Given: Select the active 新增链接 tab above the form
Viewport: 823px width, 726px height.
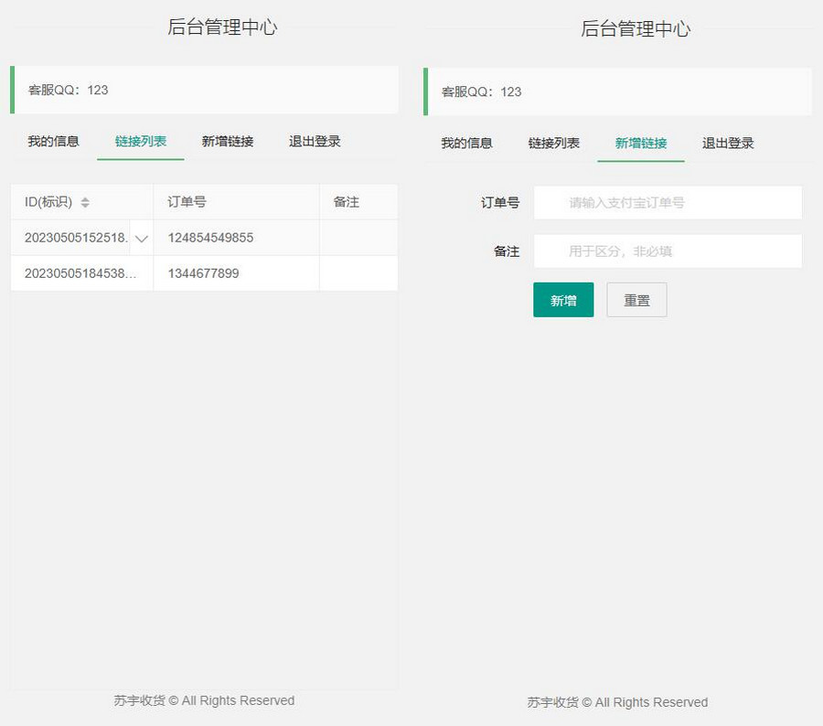Looking at the screenshot, I should [x=641, y=144].
